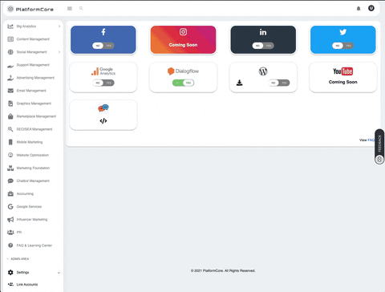Go to Website Optimization
Viewport: 385px width, 292px height.
(x=33, y=155)
